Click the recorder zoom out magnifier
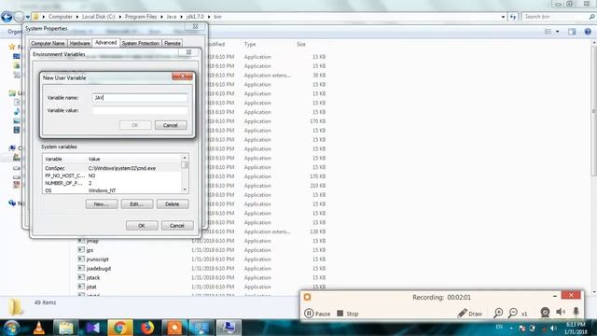This screenshot has height=336, width=597. coord(513,314)
